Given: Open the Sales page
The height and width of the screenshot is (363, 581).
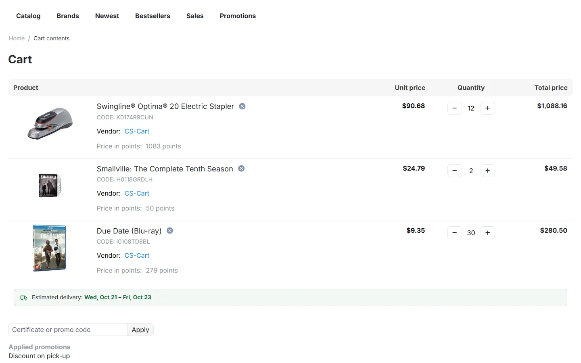Looking at the screenshot, I should (195, 16).
